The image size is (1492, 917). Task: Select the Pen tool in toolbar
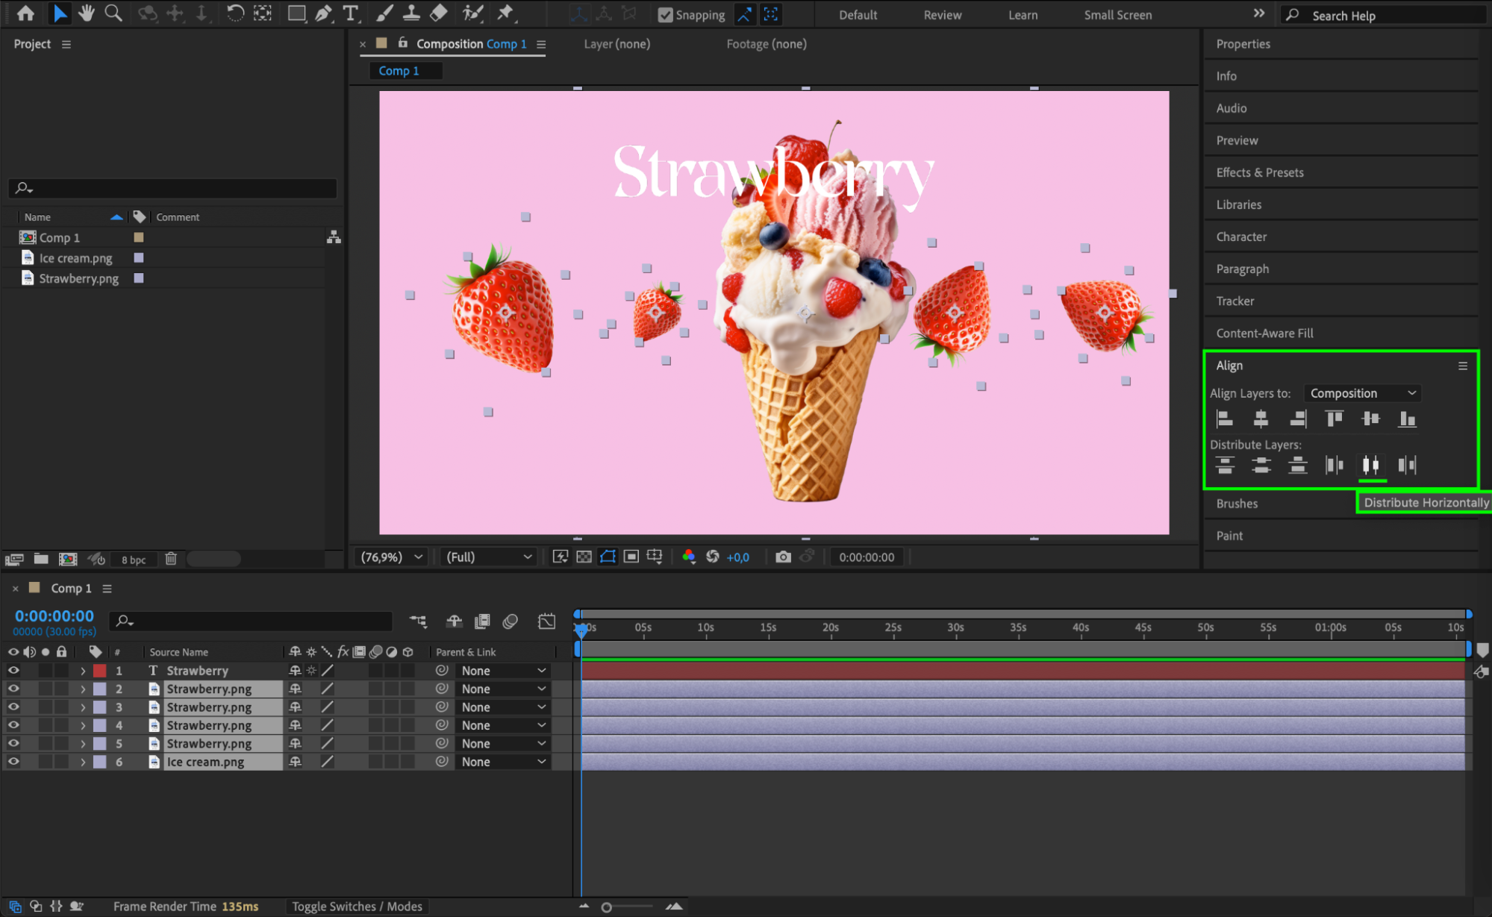click(x=323, y=13)
